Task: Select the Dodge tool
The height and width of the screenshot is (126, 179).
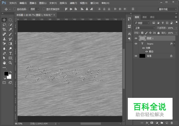Action: [10, 49]
